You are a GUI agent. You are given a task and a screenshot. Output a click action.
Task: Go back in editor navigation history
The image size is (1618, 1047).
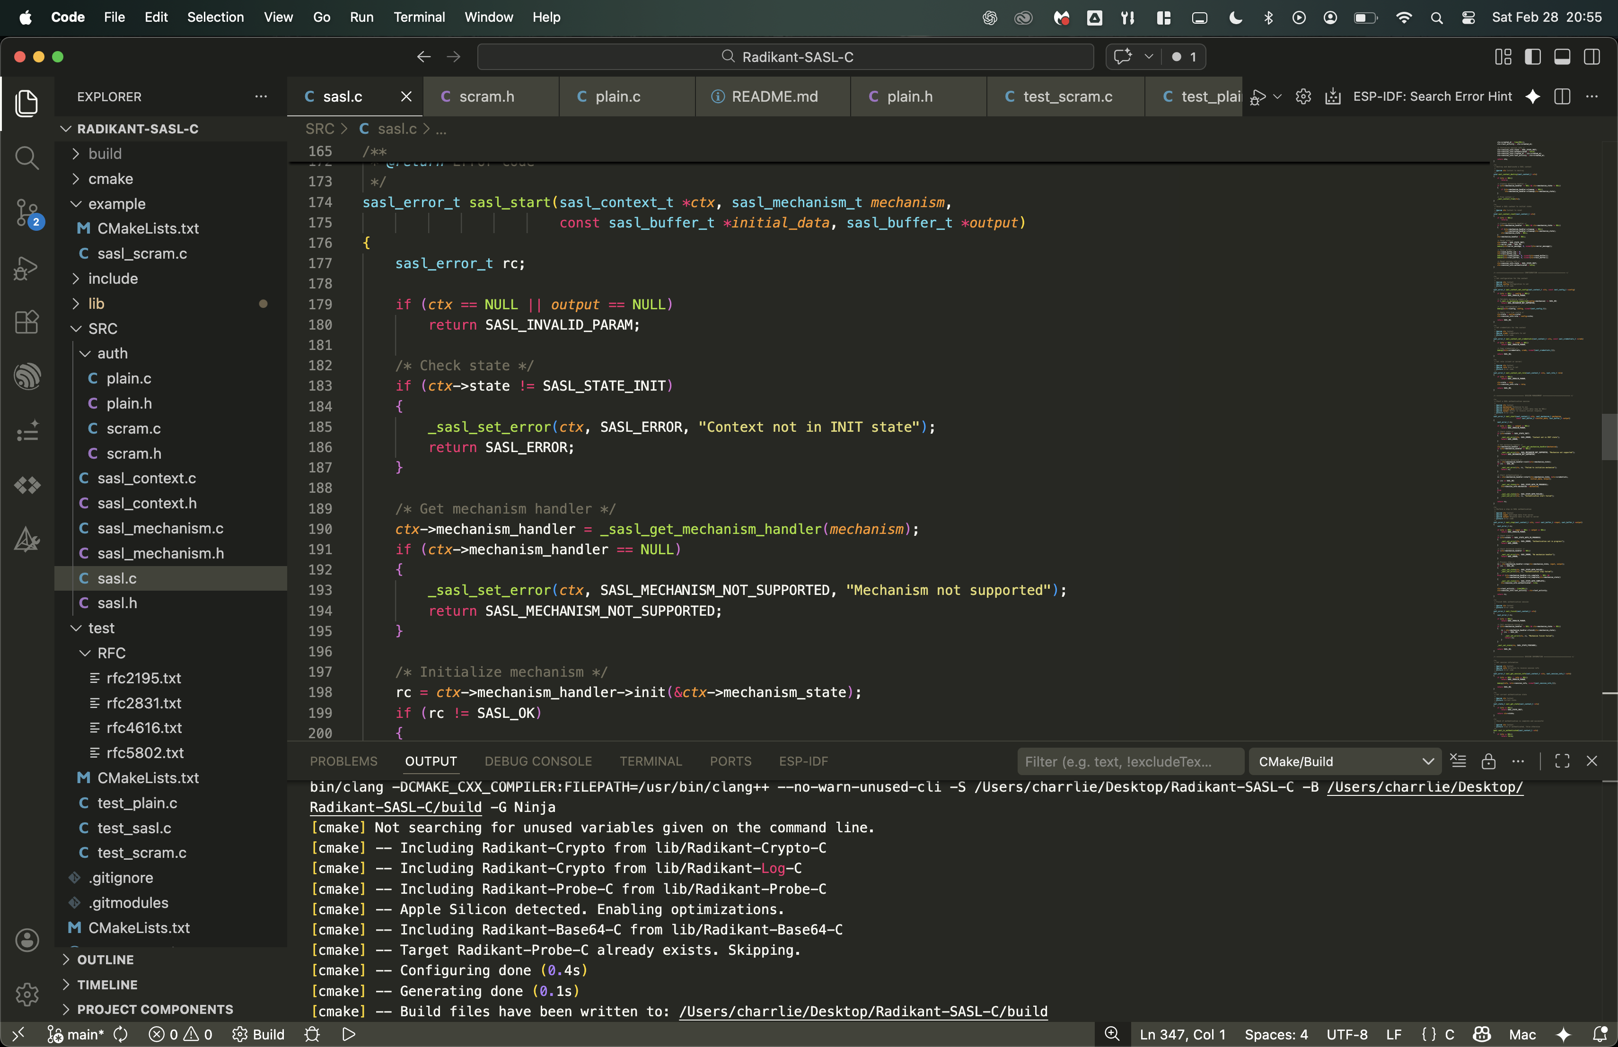pyautogui.click(x=423, y=56)
